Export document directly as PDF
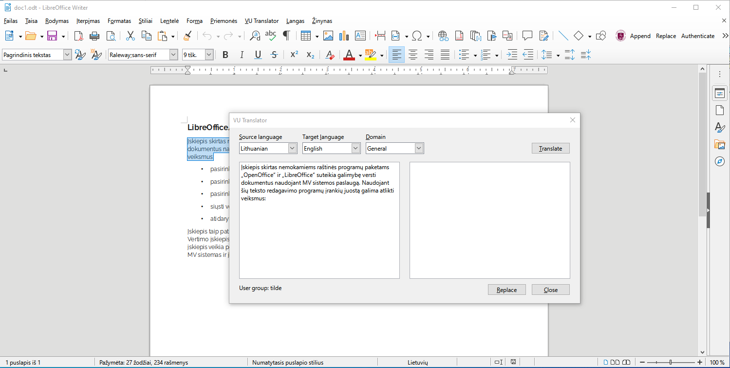This screenshot has width=730, height=368. [x=78, y=36]
